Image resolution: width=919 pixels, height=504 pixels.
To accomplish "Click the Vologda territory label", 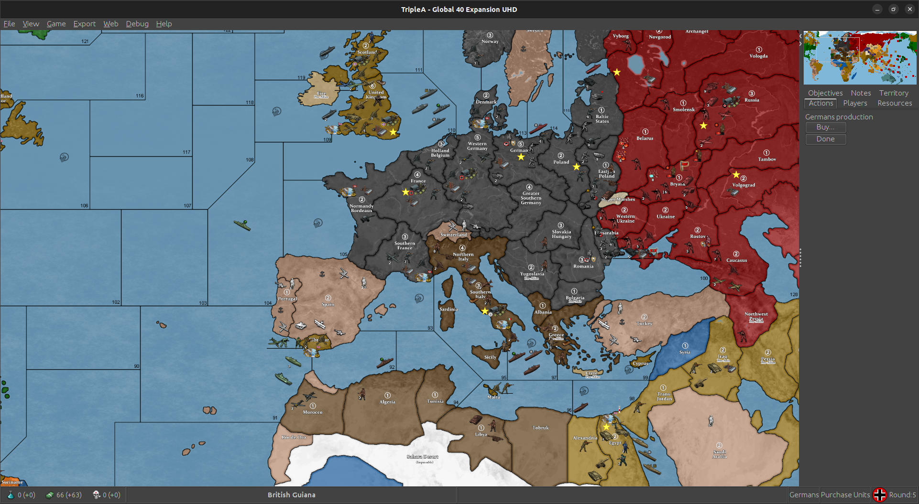I will coord(758,56).
